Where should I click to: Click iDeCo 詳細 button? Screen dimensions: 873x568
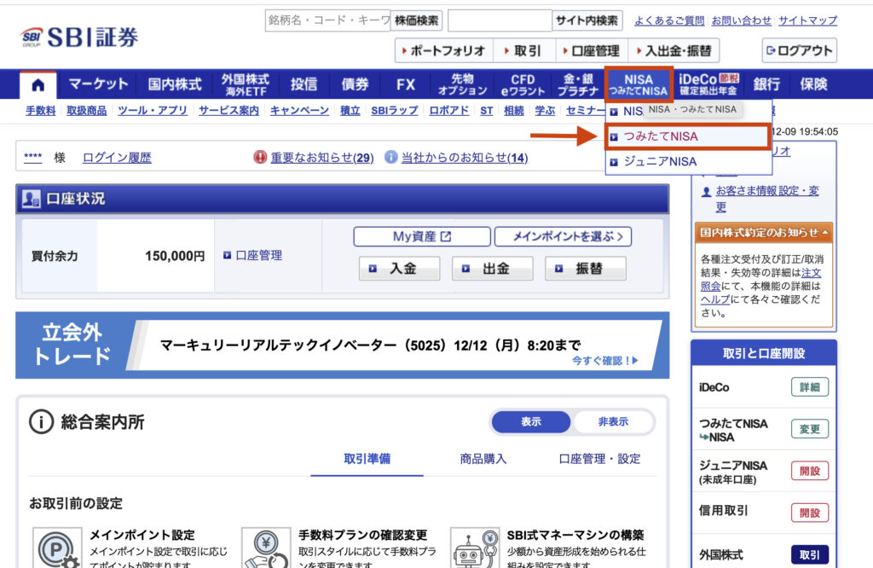point(810,387)
